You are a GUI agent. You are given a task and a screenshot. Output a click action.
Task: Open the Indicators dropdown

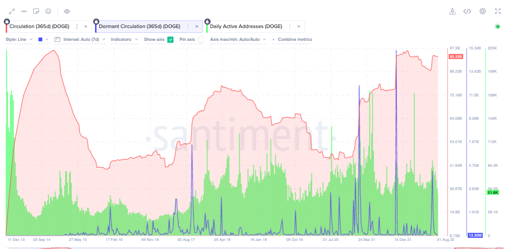[125, 39]
